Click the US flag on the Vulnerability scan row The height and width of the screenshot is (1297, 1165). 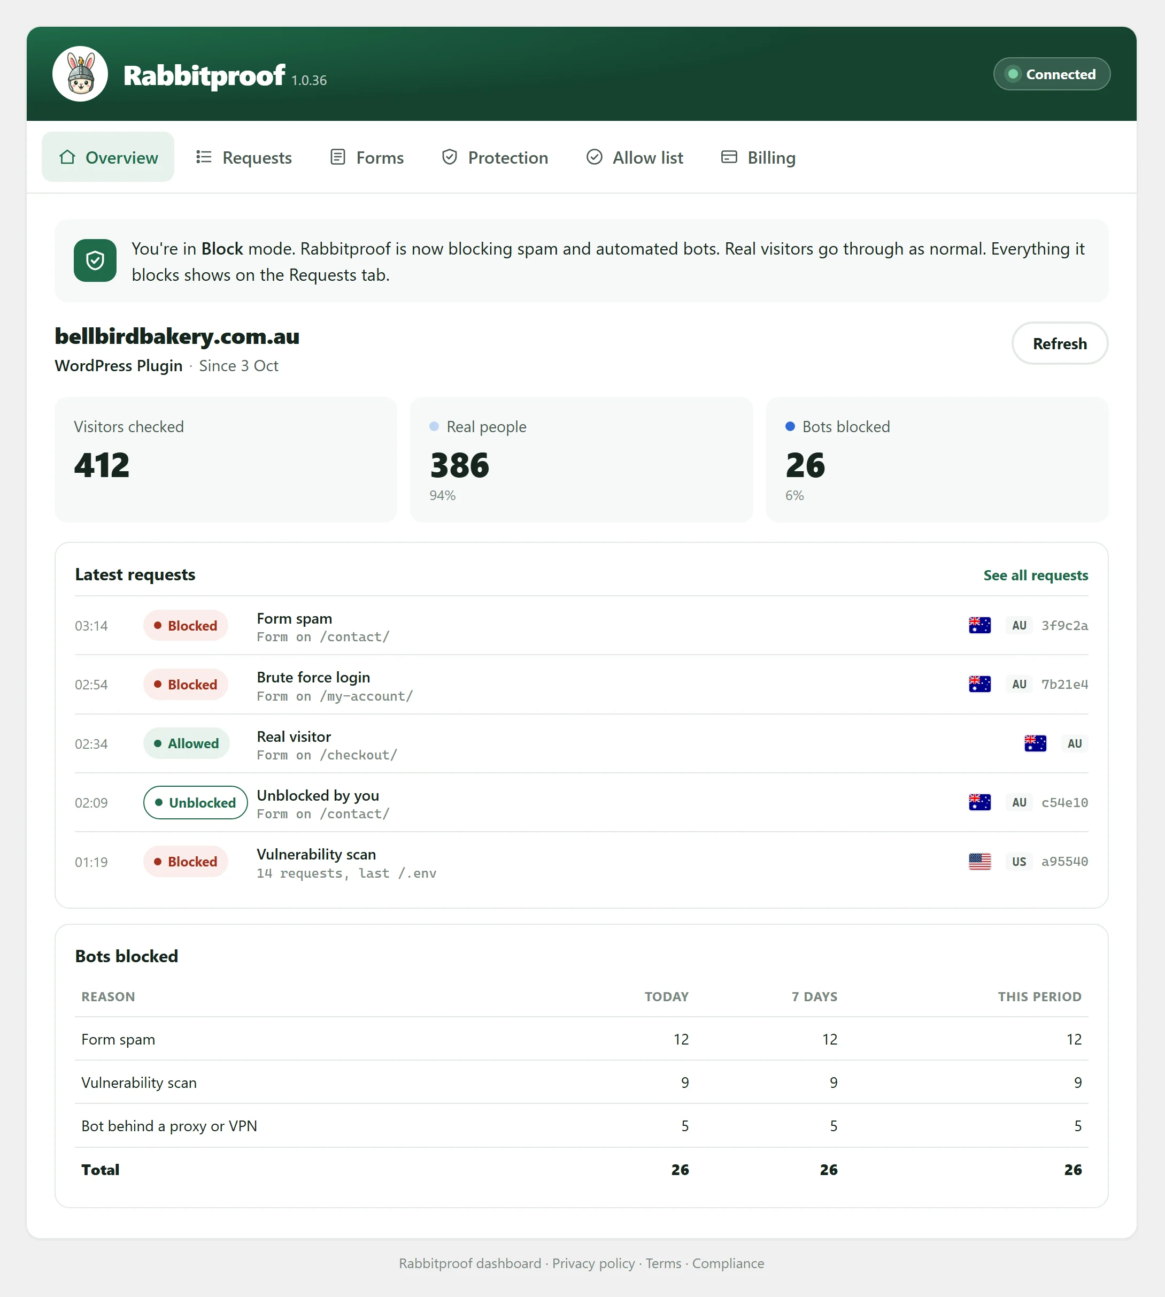pos(979,862)
